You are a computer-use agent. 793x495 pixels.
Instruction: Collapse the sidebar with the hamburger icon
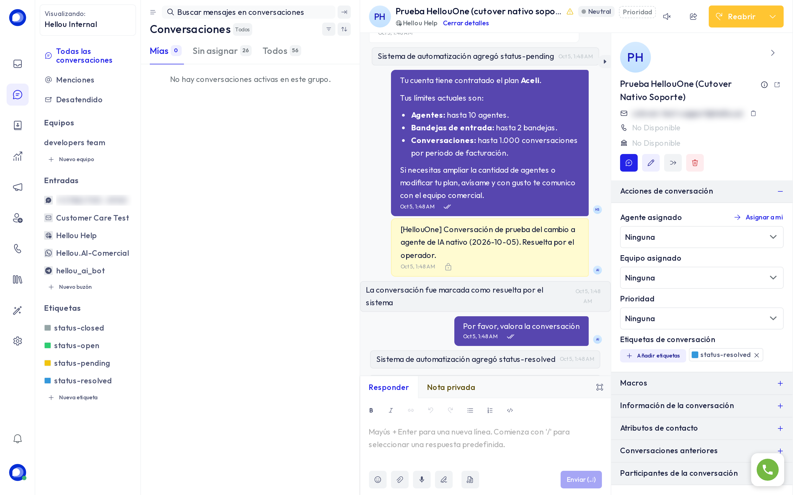point(153,12)
